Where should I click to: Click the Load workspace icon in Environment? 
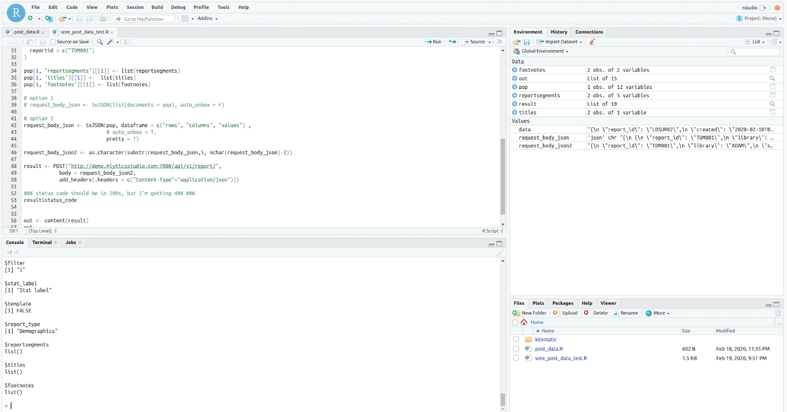click(517, 42)
